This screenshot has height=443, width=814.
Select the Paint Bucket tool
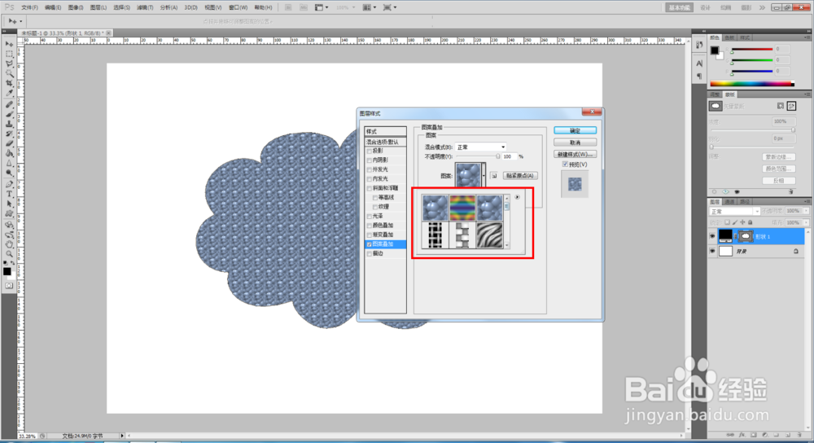[x=9, y=154]
